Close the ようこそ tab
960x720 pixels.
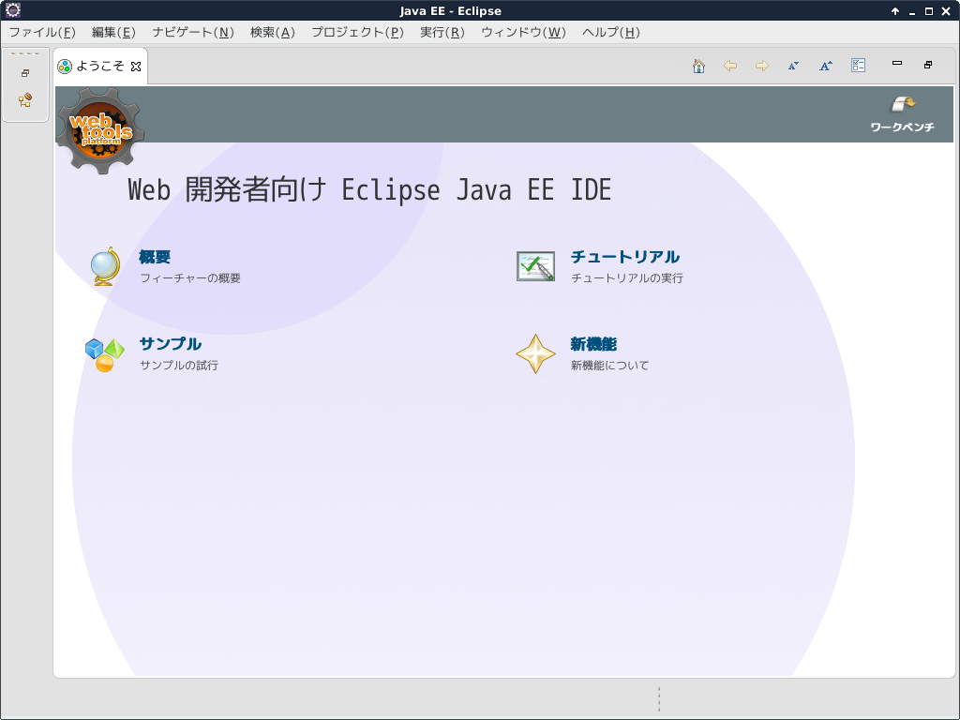click(136, 67)
